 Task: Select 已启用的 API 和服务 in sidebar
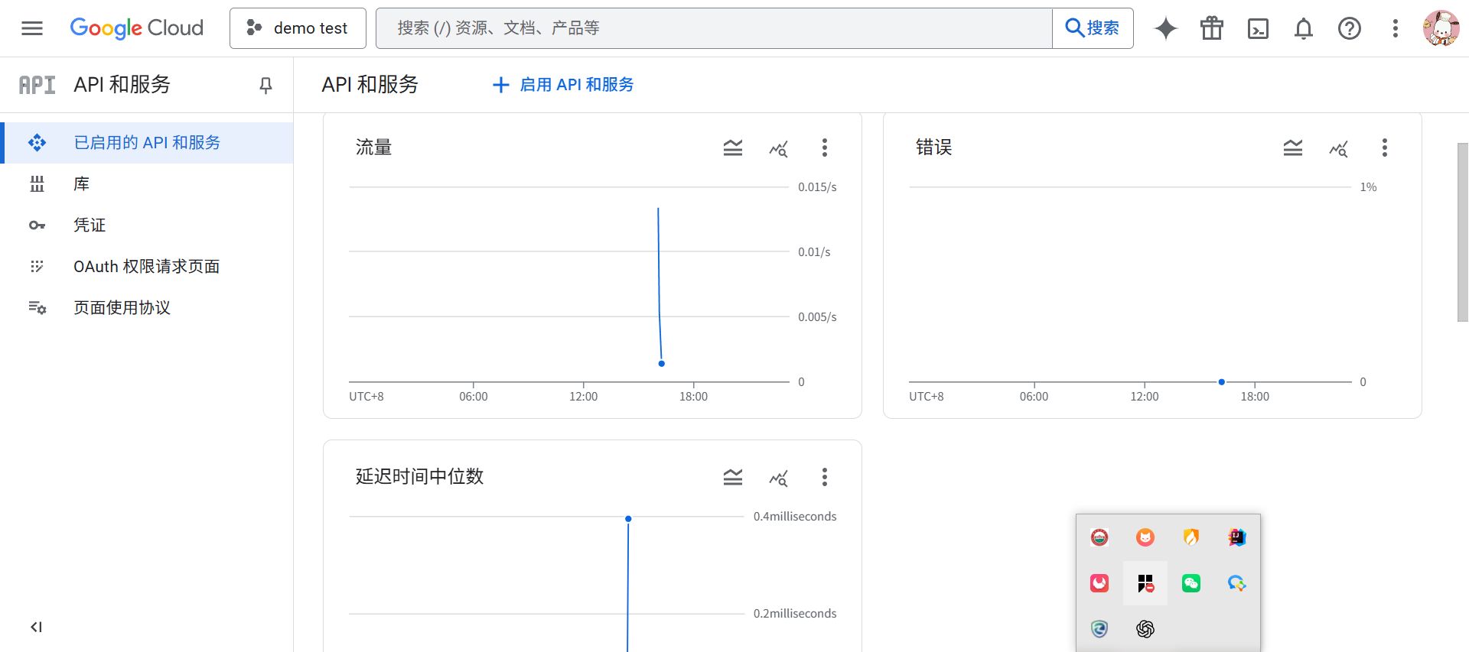pyautogui.click(x=147, y=143)
